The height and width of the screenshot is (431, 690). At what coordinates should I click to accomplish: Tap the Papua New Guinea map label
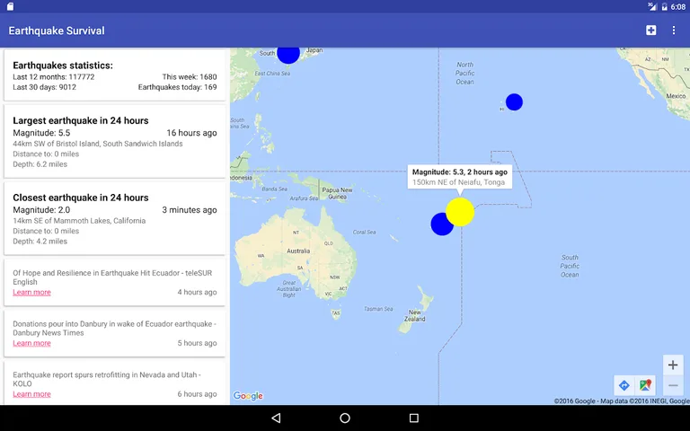tap(337, 194)
